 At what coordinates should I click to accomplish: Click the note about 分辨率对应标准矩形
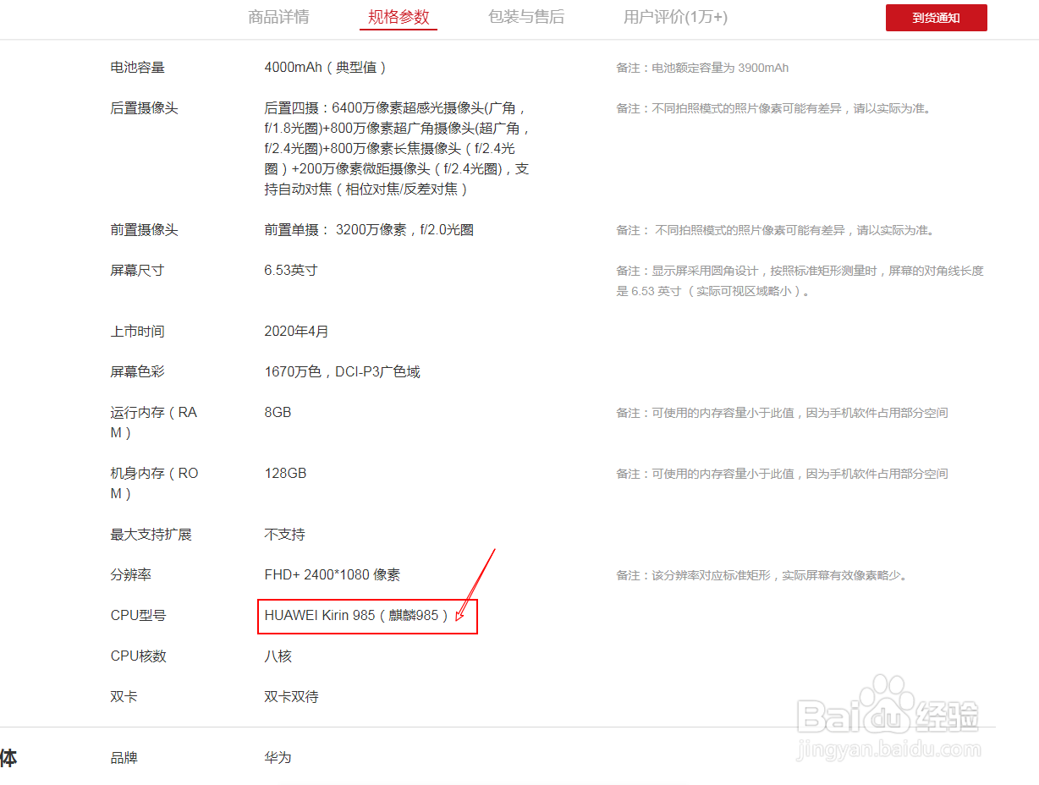(x=761, y=575)
